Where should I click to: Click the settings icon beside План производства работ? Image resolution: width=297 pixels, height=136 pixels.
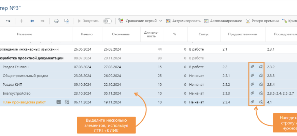(67, 102)
